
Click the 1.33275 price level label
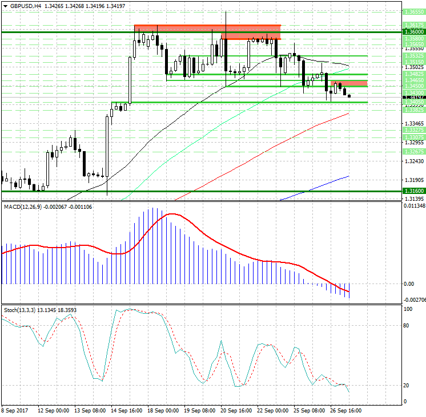[413, 130]
